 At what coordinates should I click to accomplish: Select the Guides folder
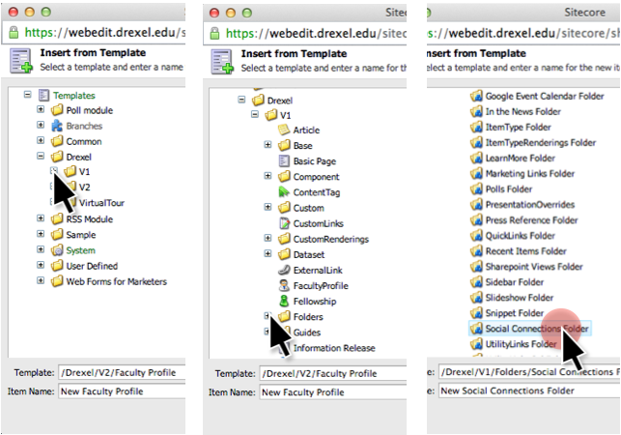coord(307,333)
